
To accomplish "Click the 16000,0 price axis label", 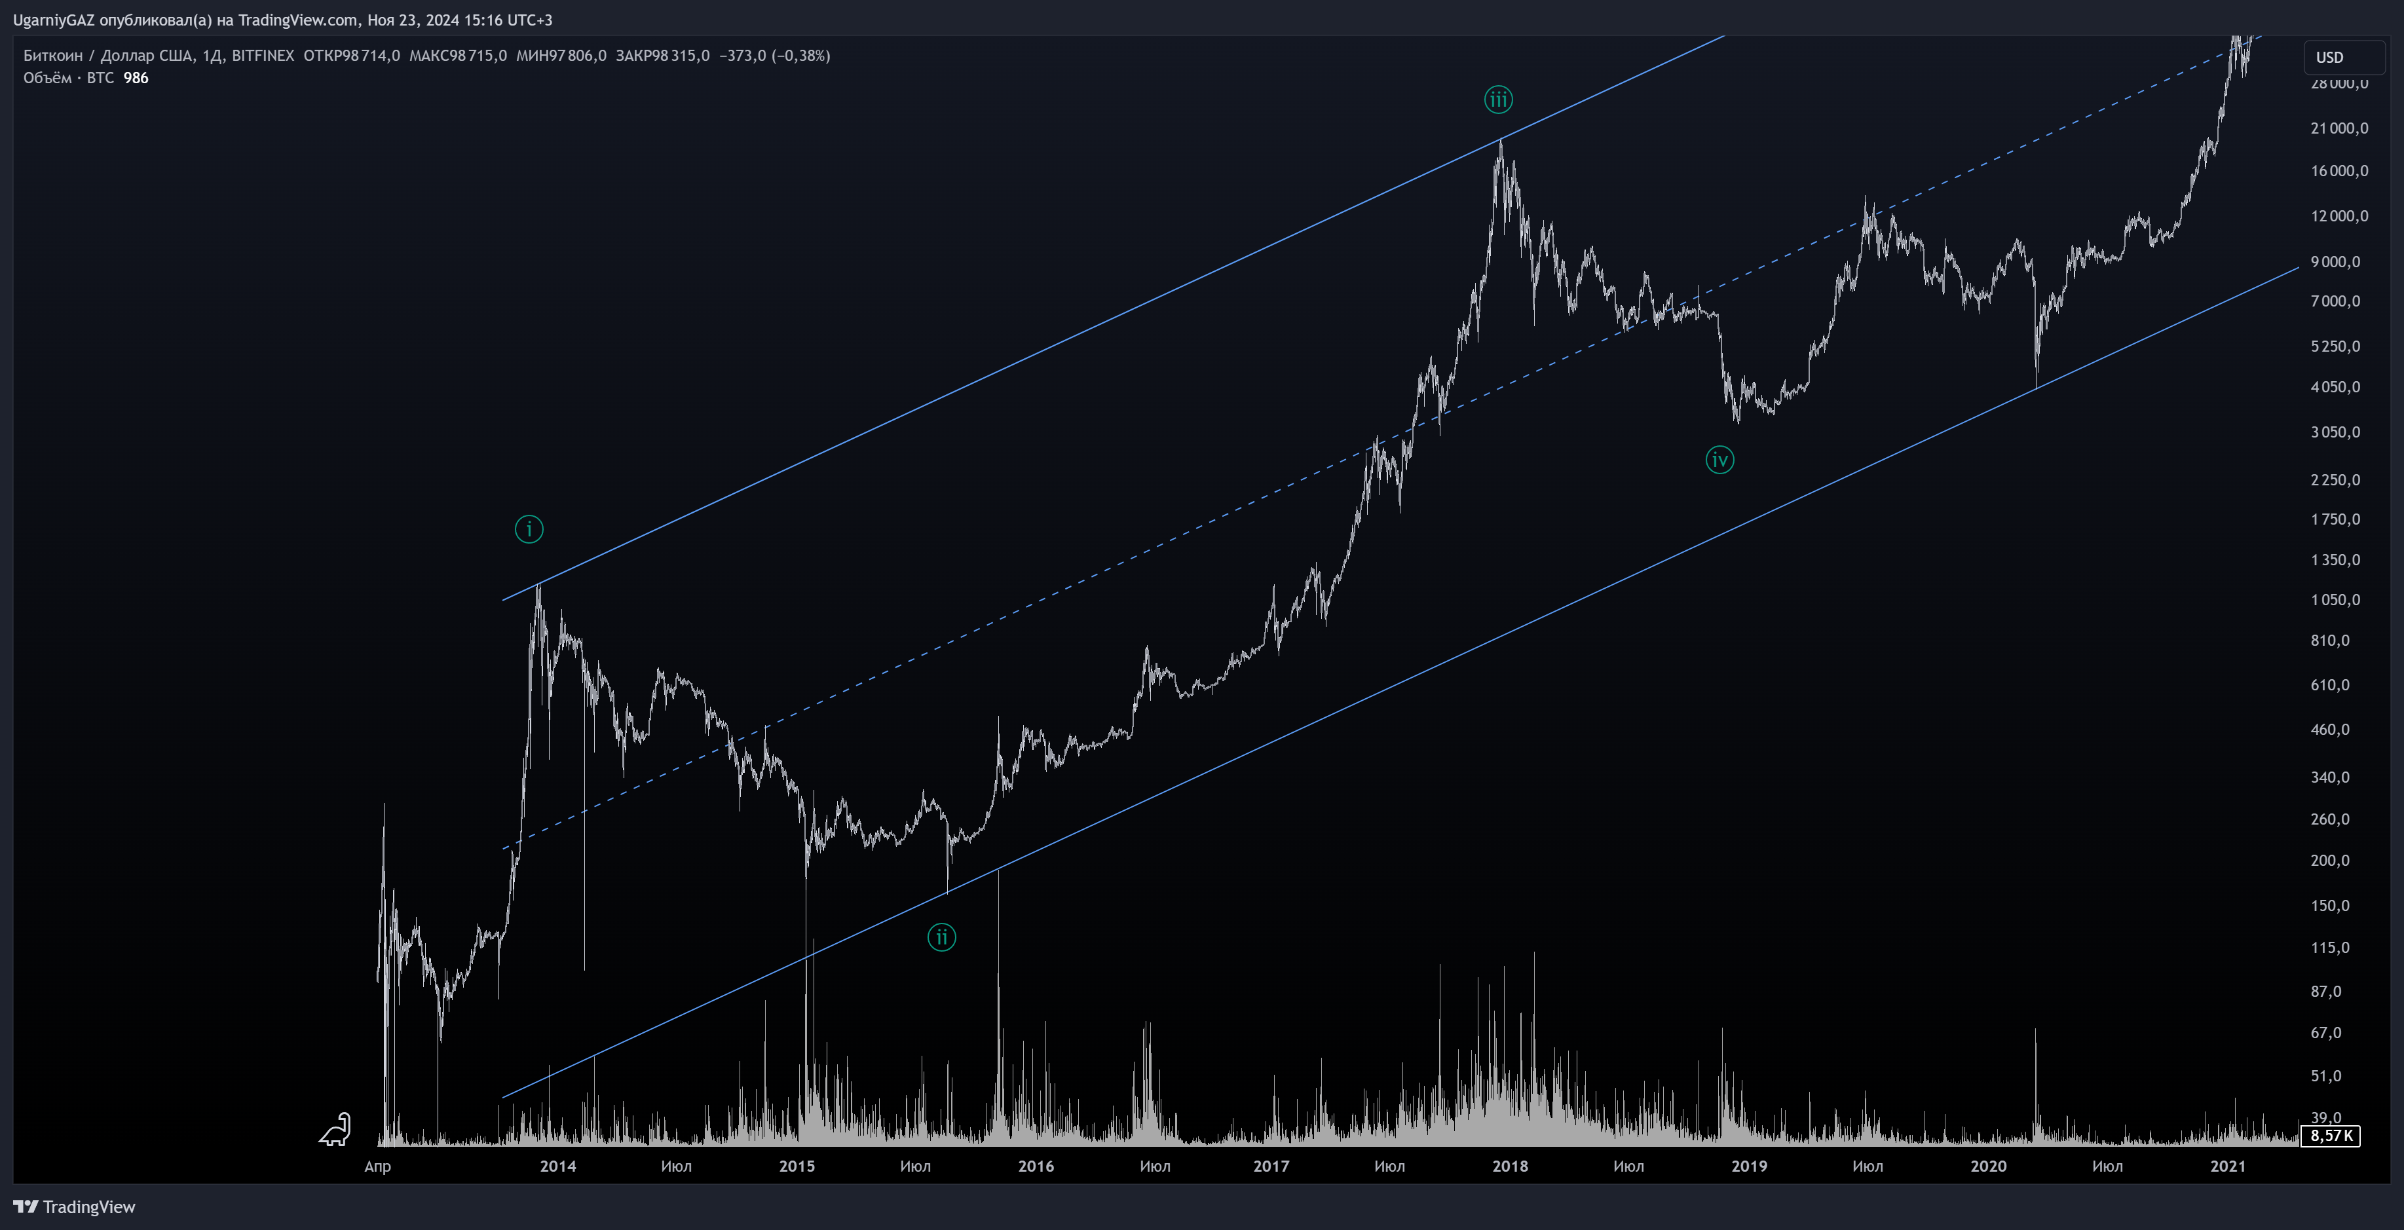I will pos(2338,171).
